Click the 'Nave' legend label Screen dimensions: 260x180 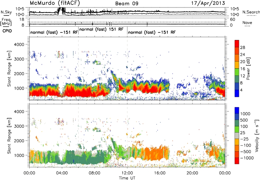[247, 22]
